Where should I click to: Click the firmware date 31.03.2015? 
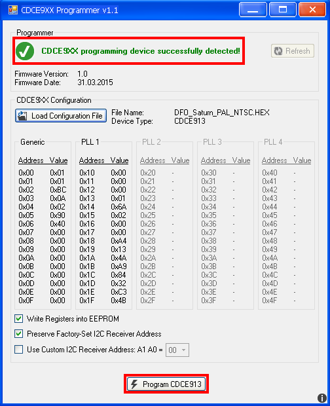(x=95, y=83)
